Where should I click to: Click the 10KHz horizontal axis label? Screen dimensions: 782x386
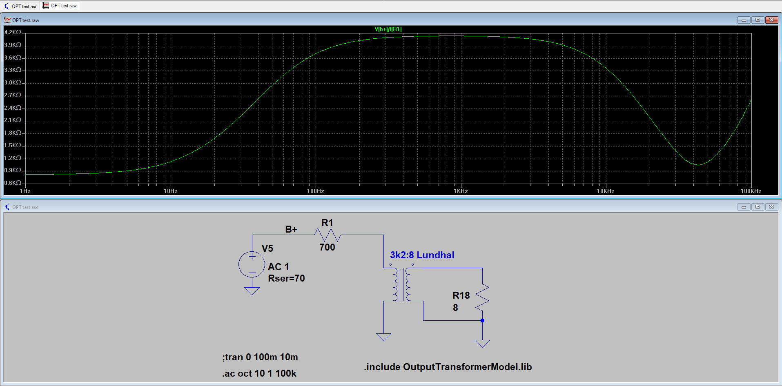606,191
